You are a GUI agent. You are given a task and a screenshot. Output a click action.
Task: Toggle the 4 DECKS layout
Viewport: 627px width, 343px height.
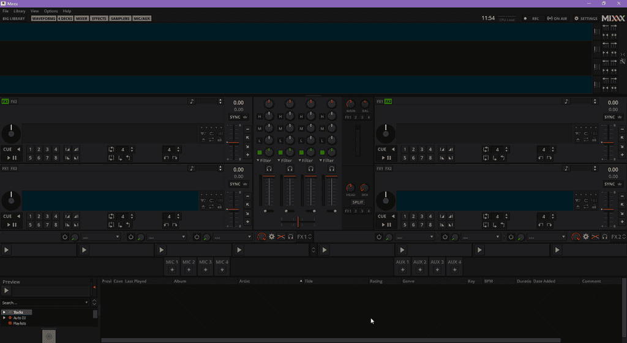click(65, 18)
